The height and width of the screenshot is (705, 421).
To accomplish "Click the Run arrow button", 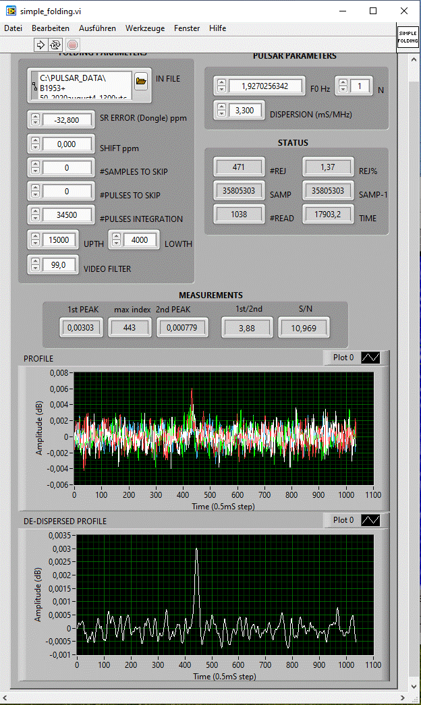I will [40, 45].
